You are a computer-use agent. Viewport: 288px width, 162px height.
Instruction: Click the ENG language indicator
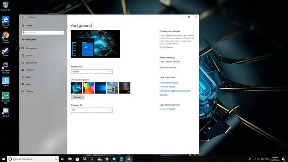(267, 159)
